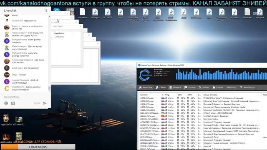Click the Super Chat money icon in Live chat
Screen dimensions: 267x150
tap(13, 103)
